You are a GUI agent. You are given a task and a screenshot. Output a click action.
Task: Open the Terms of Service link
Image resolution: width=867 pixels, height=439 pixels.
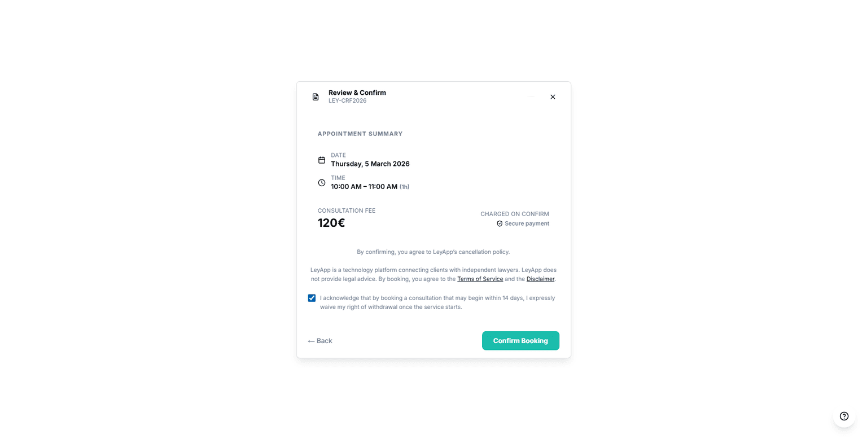pyautogui.click(x=480, y=279)
